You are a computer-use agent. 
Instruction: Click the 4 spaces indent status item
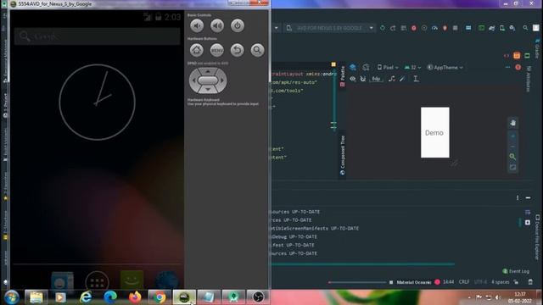coord(500,282)
